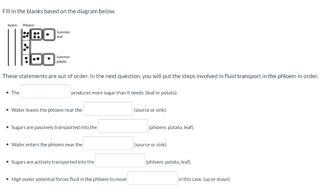This screenshot has width=329, height=192.
Task: Click the 'Phloem' label above the diagram
Action: tap(28, 25)
